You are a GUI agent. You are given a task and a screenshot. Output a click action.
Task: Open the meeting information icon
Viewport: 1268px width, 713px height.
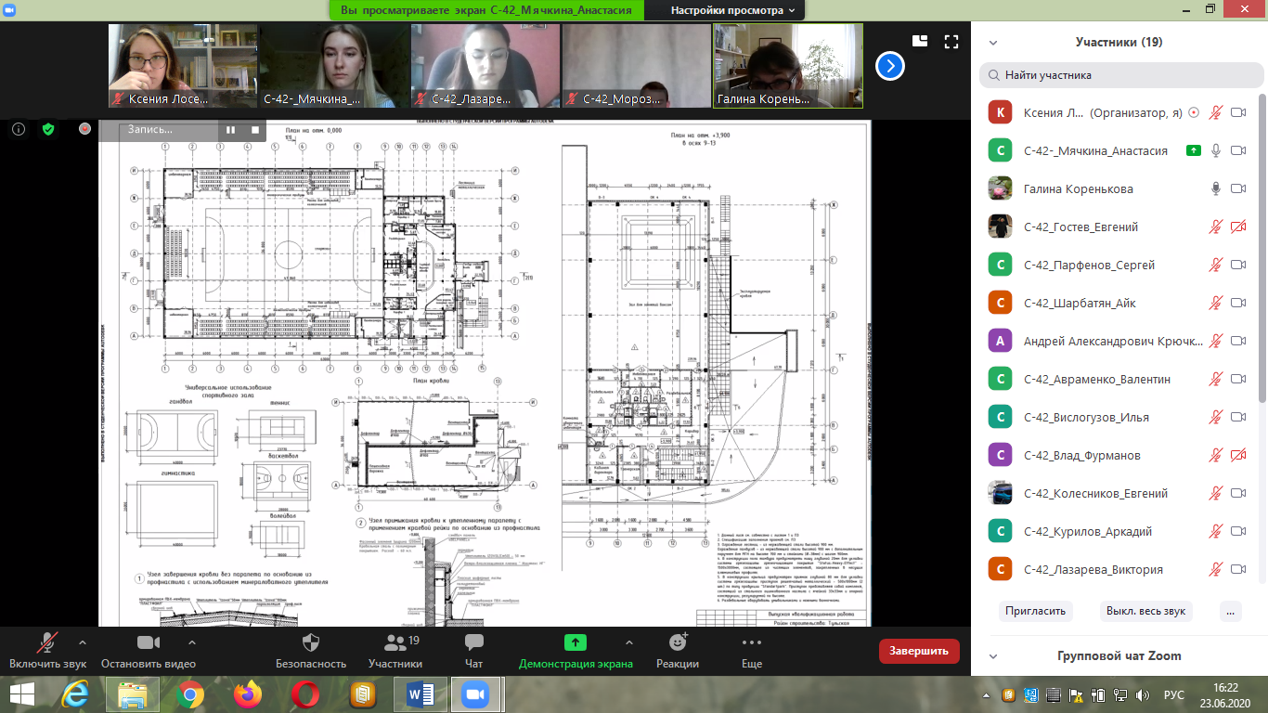[18, 130]
